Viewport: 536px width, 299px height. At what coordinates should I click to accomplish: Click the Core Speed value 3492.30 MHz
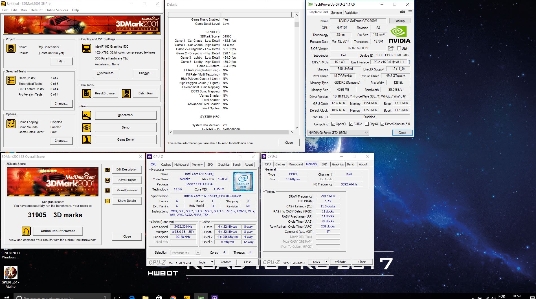point(183,227)
